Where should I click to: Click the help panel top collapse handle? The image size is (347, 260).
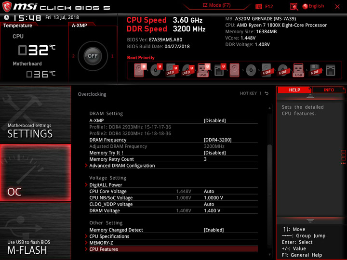pos(310,96)
